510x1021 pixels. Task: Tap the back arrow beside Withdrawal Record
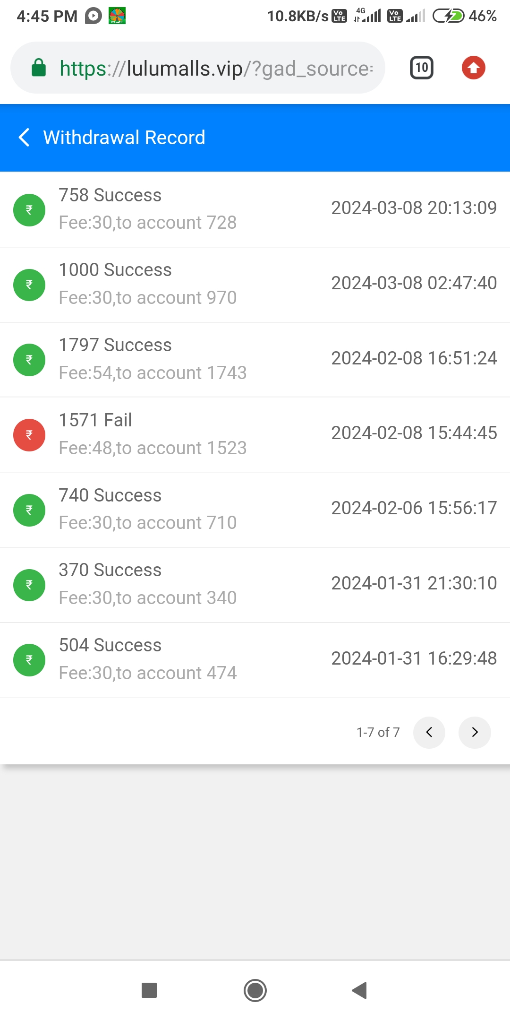[x=24, y=138]
